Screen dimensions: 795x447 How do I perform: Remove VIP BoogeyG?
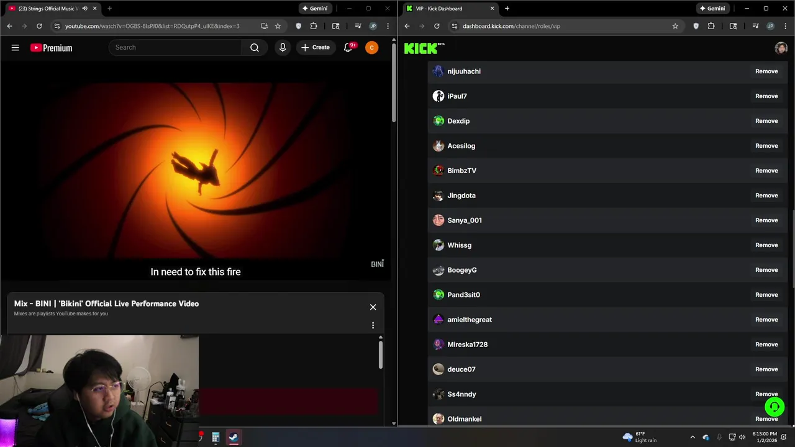[766, 270]
